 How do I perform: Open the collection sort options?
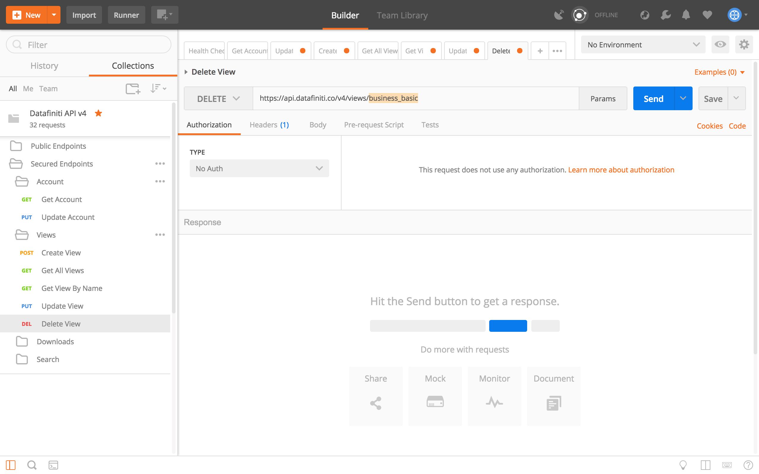158,89
